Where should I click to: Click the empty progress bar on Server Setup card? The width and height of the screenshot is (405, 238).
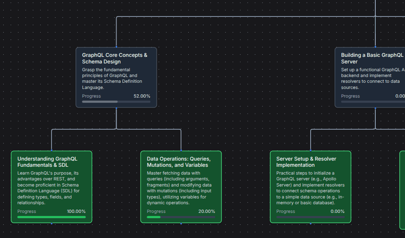[310, 217]
